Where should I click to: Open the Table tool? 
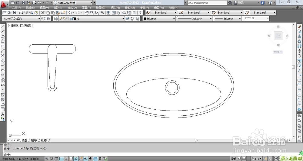point(3,109)
